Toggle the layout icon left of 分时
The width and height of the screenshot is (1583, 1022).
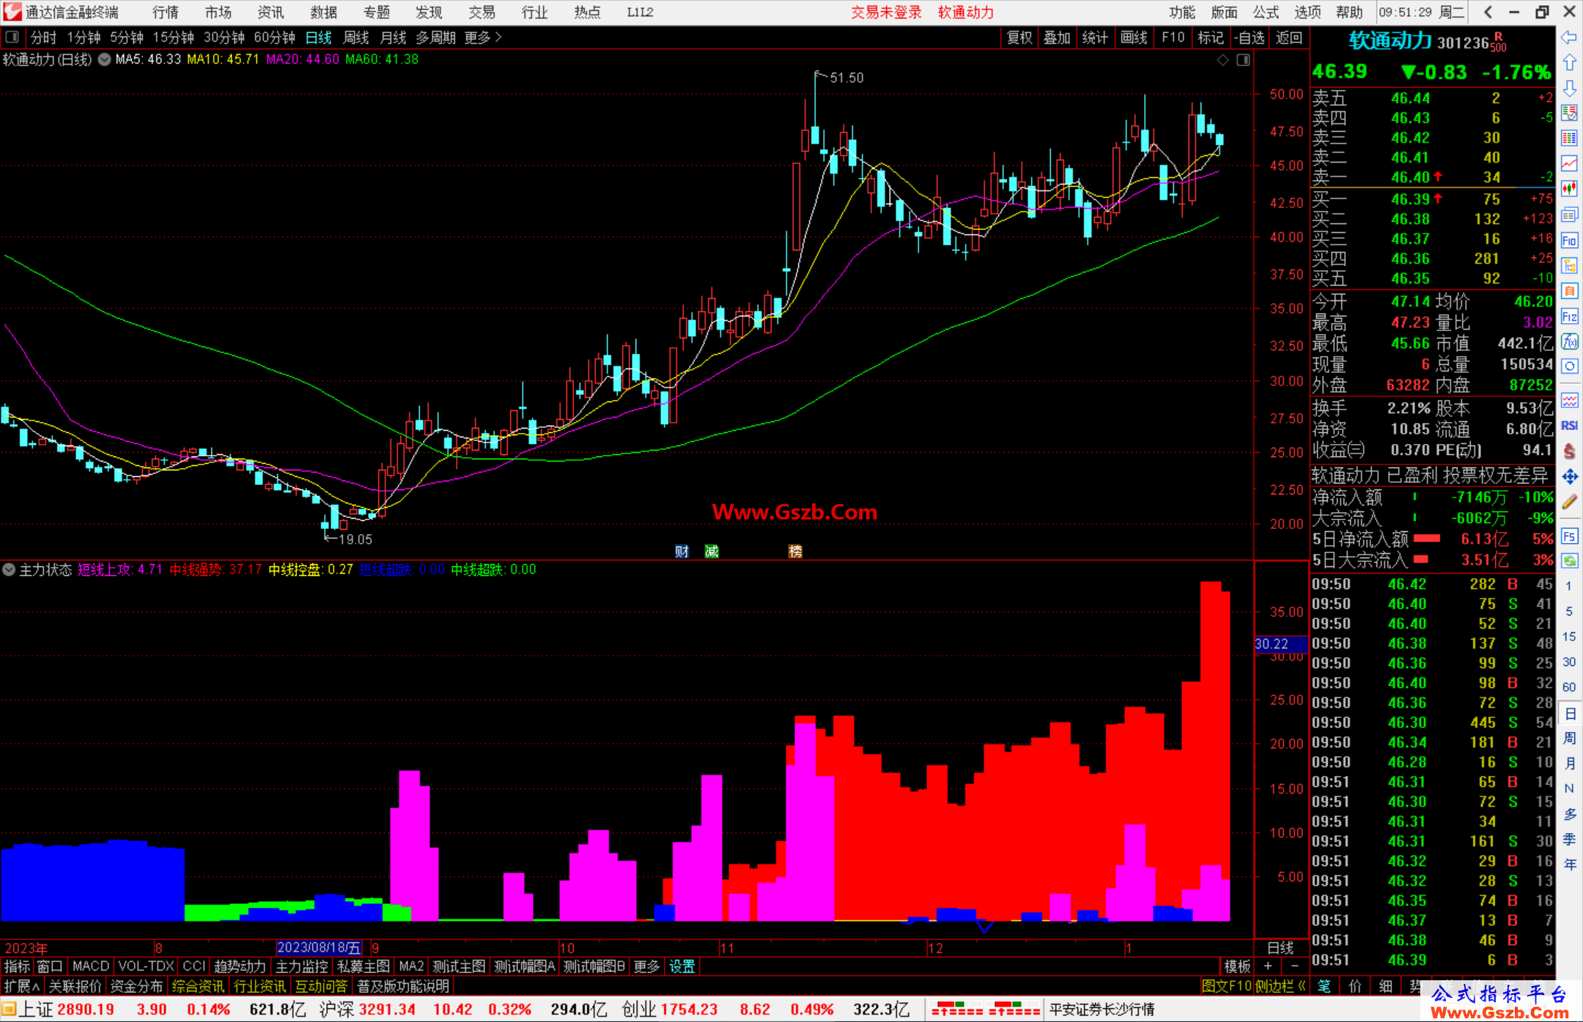point(12,37)
